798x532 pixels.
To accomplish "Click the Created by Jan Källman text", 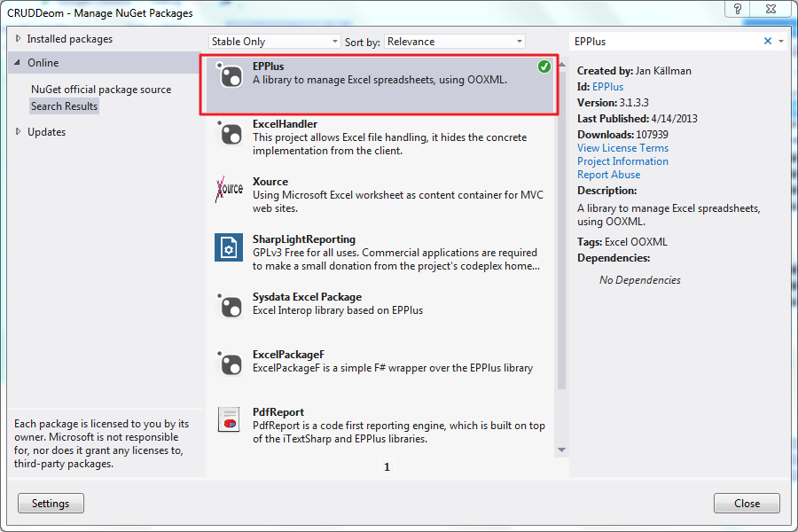I will [634, 71].
